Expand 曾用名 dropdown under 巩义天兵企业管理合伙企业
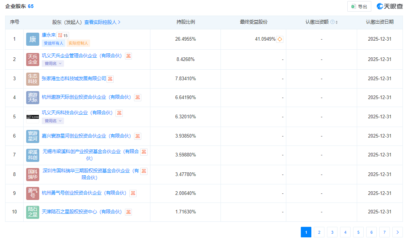The height and width of the screenshot is (241, 408). tap(53, 64)
